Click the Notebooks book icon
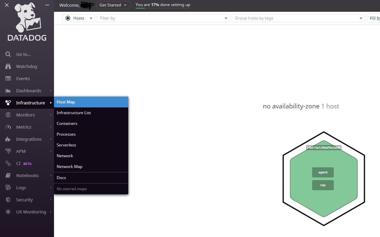Viewport: 380px width, 237px height. (x=8, y=175)
